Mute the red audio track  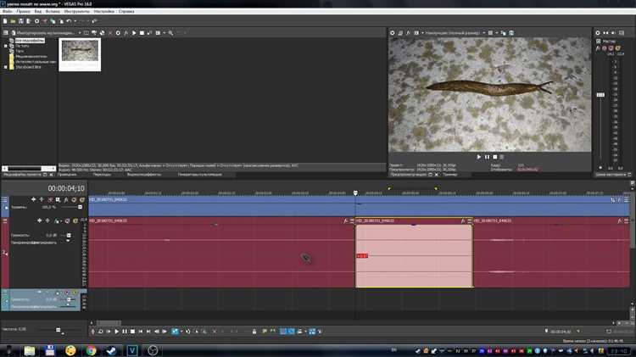(67, 221)
